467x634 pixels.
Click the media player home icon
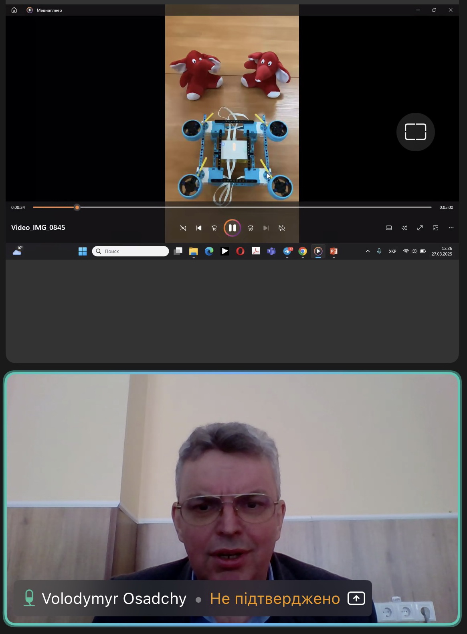coord(14,10)
